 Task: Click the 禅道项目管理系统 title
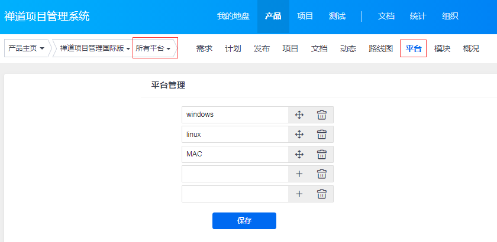47,16
